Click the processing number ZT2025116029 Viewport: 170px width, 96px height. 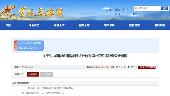(27, 67)
